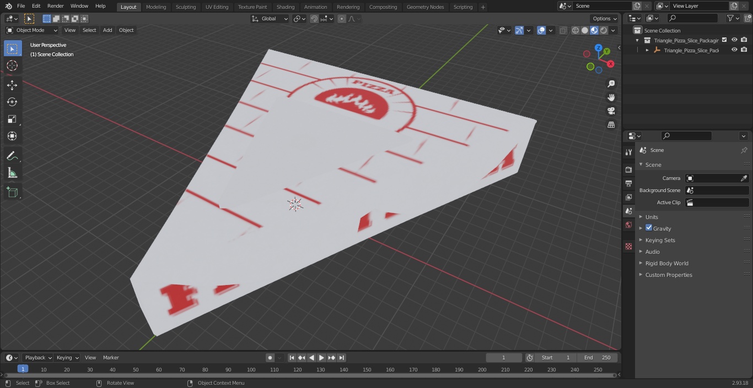The width and height of the screenshot is (753, 388).
Task: Switch to wireframe shading
Action: [x=575, y=30]
